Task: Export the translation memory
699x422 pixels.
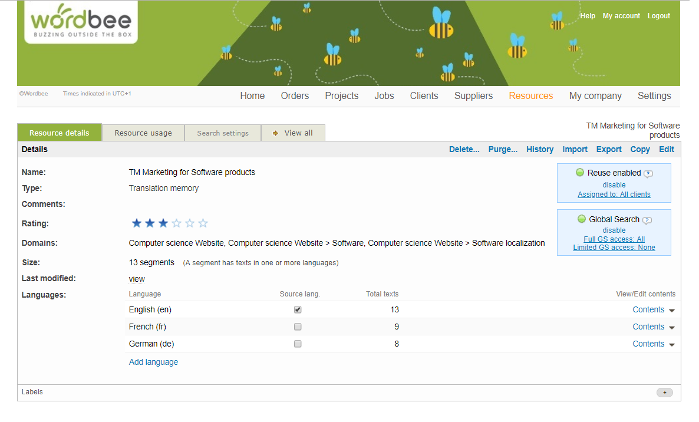Action: point(609,149)
